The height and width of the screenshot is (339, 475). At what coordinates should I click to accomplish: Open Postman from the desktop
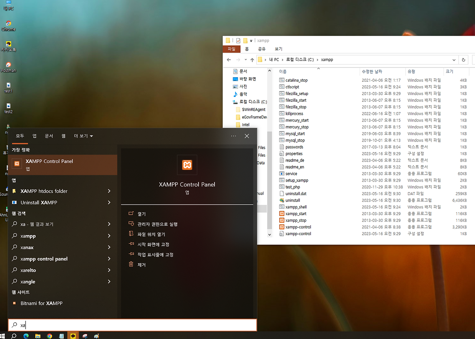8,65
